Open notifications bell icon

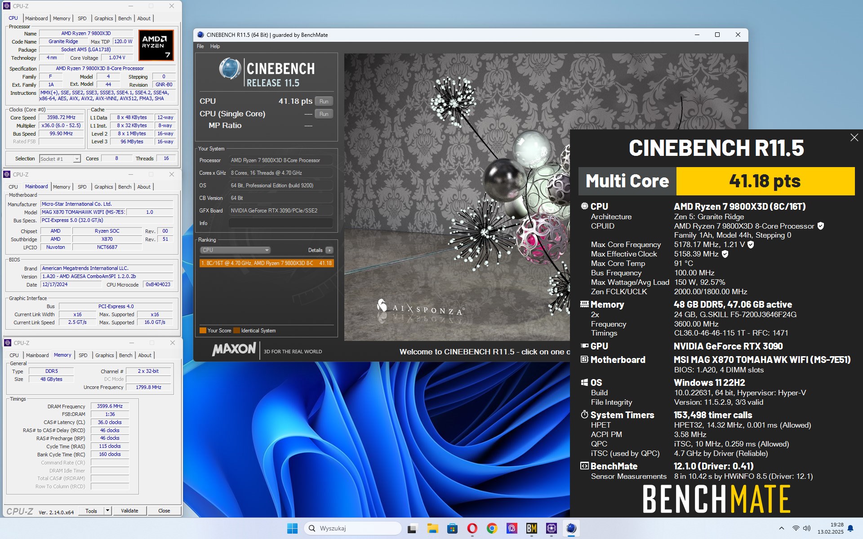tap(850, 529)
